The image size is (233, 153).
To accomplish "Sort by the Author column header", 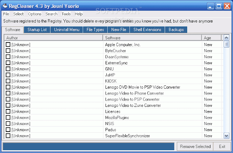I will [54, 38].
